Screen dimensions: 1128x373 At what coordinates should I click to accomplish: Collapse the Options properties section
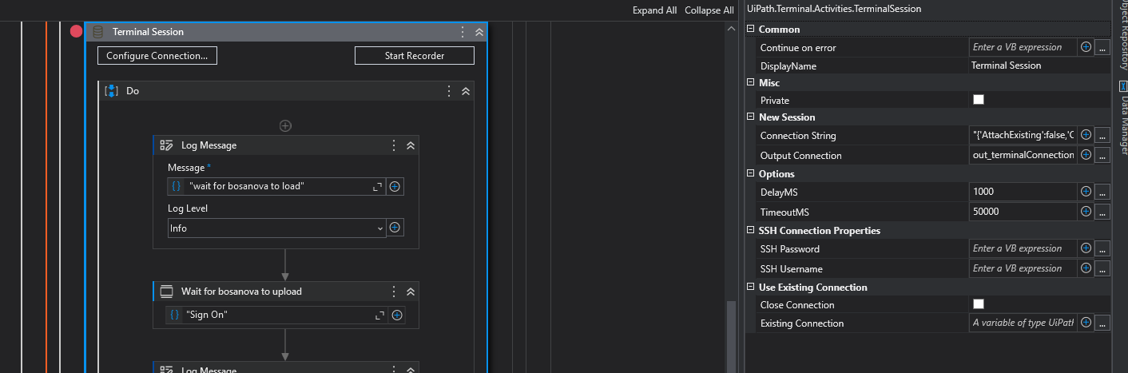tap(750, 173)
